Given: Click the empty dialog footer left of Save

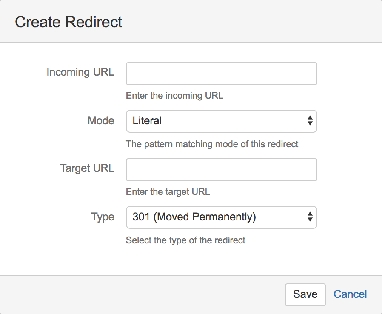Looking at the screenshot, I should point(140,294).
